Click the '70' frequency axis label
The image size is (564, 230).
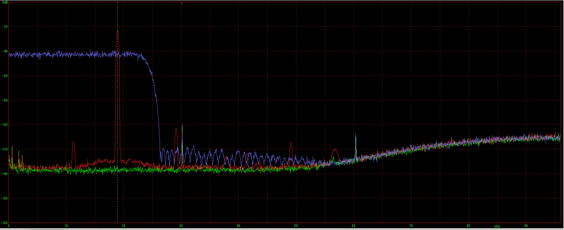pyautogui.click(x=411, y=226)
